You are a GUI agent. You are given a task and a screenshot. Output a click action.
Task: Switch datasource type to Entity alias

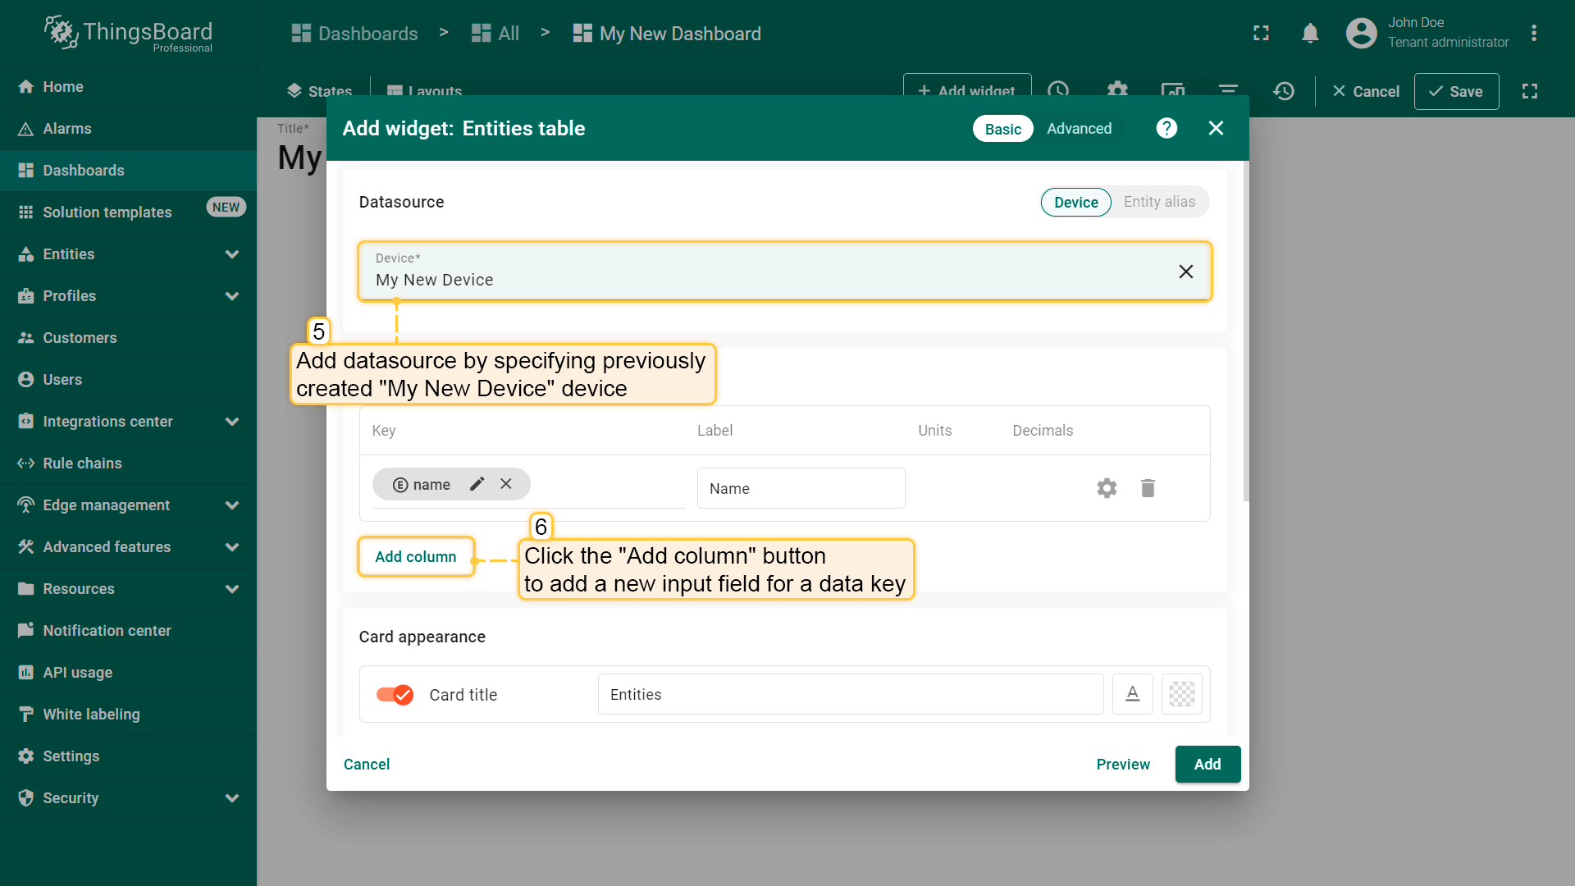click(1158, 202)
